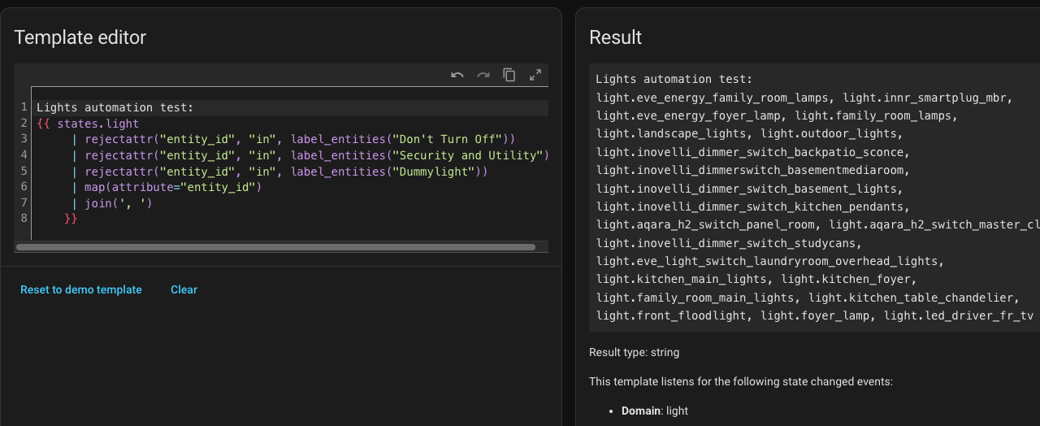Click Reset to demo template
This screenshot has height=426, width=1040.
click(80, 289)
